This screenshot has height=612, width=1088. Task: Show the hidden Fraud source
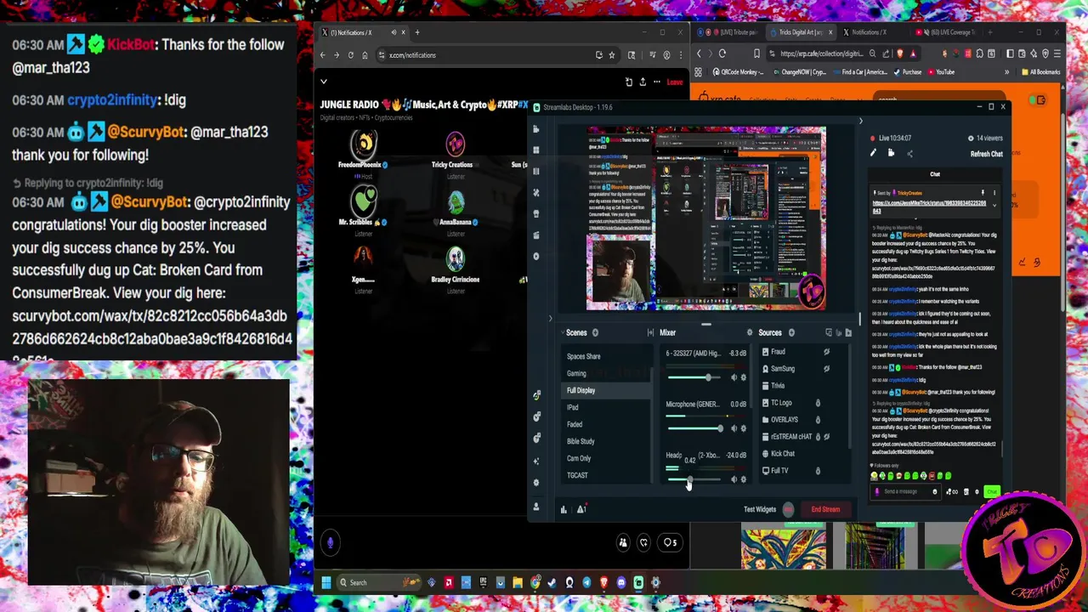coord(826,352)
